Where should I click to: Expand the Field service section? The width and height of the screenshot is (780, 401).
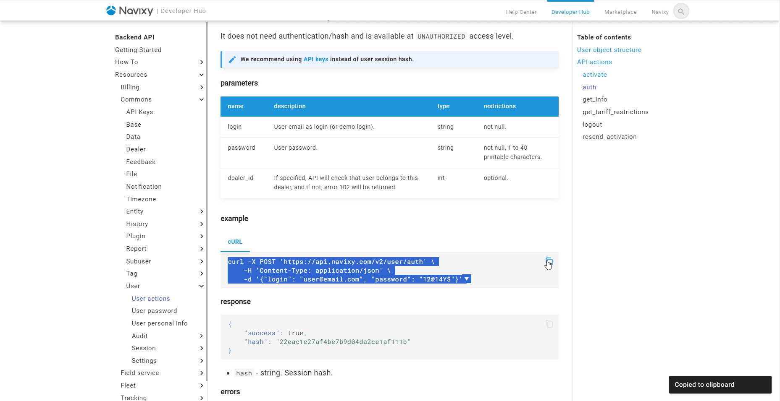tap(202, 373)
